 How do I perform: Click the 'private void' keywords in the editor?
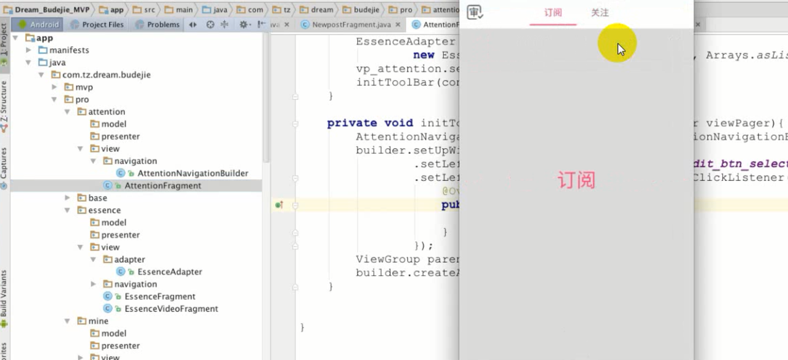(x=369, y=123)
